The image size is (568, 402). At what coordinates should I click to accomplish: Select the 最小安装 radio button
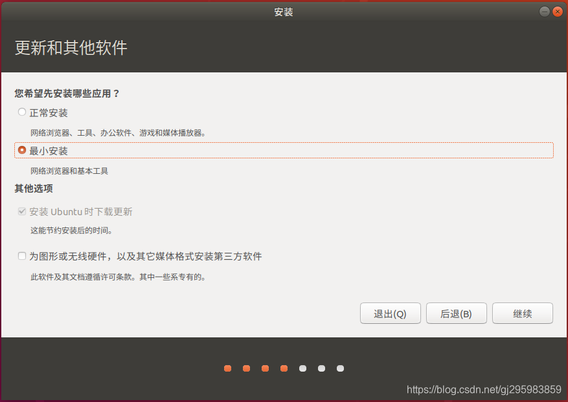[x=22, y=150]
